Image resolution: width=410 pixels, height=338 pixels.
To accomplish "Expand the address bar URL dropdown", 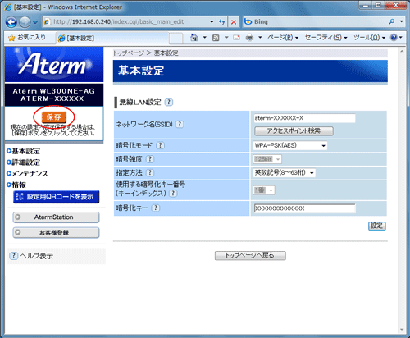I will pos(212,21).
